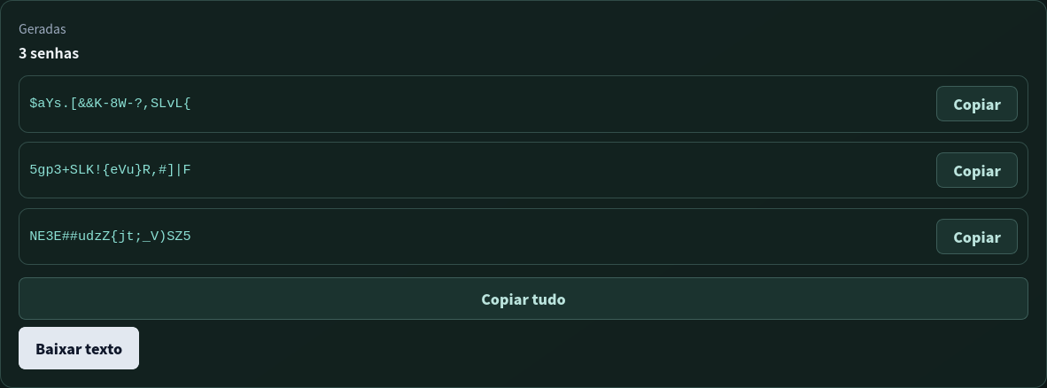
Task: Click the password ending in SLvL{
Action: [110, 104]
